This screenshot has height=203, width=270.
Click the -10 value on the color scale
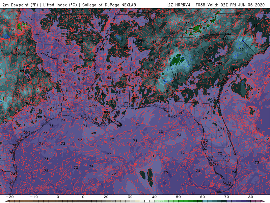coord(34,197)
